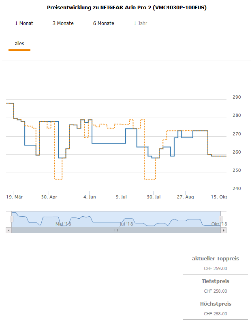Click the navigator right range handle
Screen dimensions: 252x323
tap(220, 219)
